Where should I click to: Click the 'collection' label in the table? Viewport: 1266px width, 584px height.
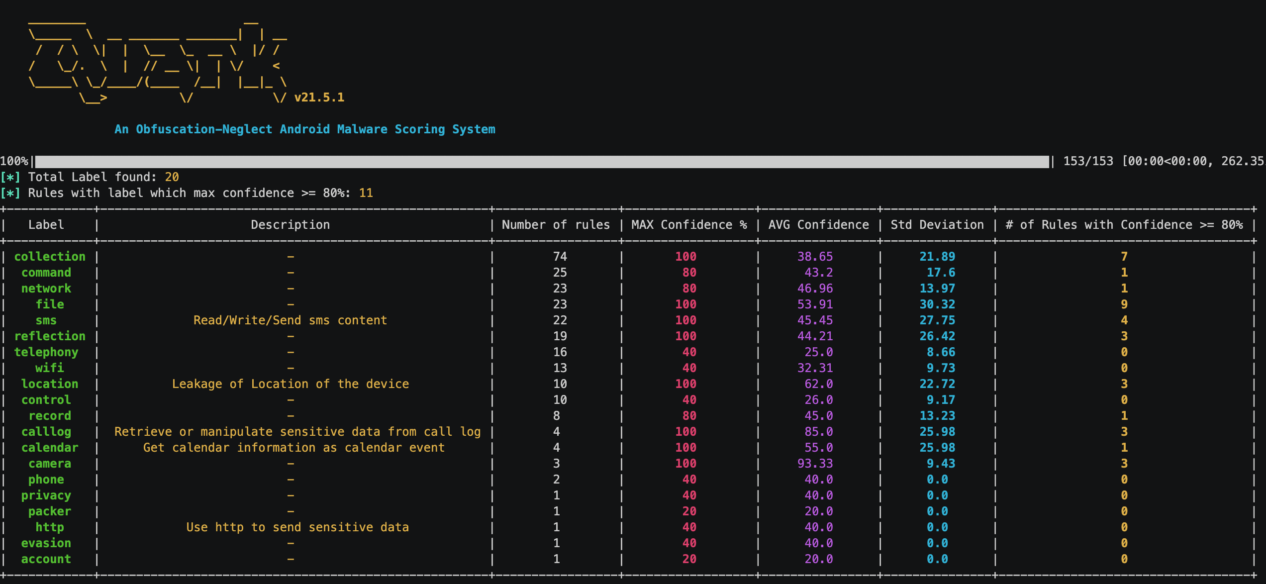[50, 257]
